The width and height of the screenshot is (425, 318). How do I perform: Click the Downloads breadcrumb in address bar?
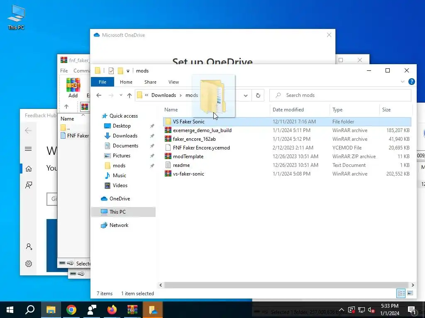tap(164, 95)
